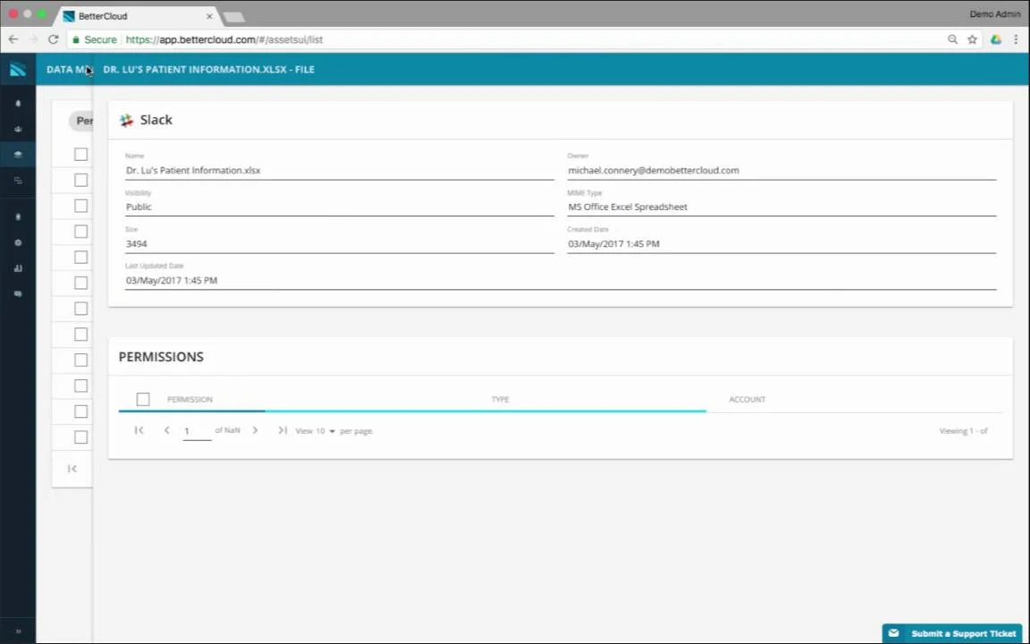The image size is (1030, 644).
Task: Jump to first page in Permissions pagination
Action: click(139, 430)
